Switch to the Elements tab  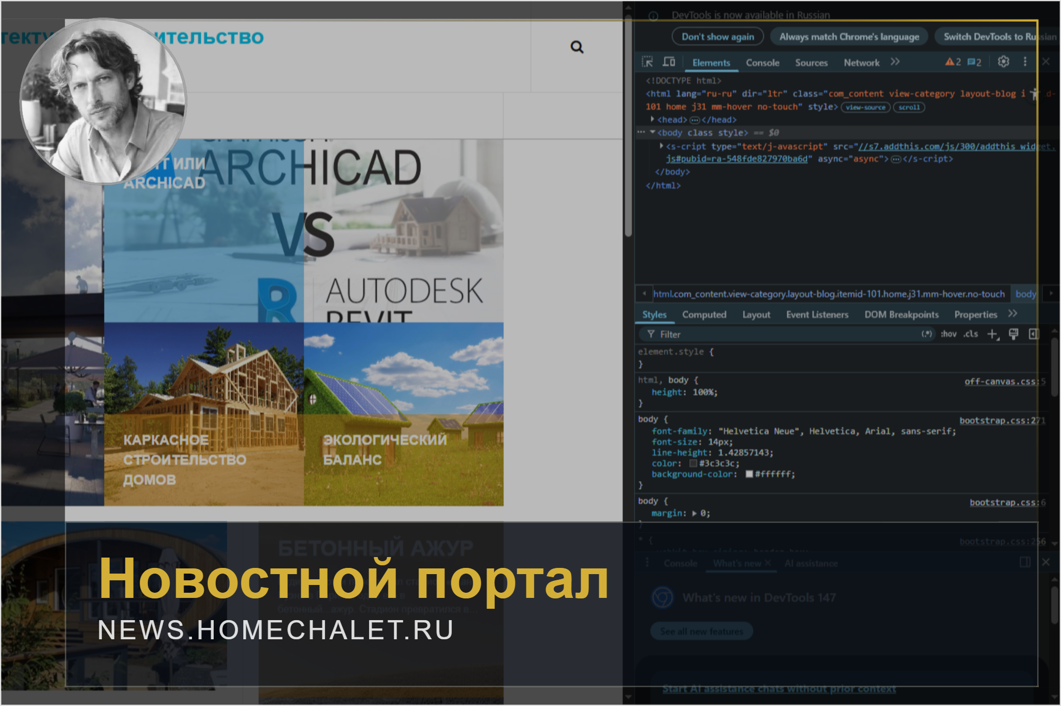coord(711,63)
